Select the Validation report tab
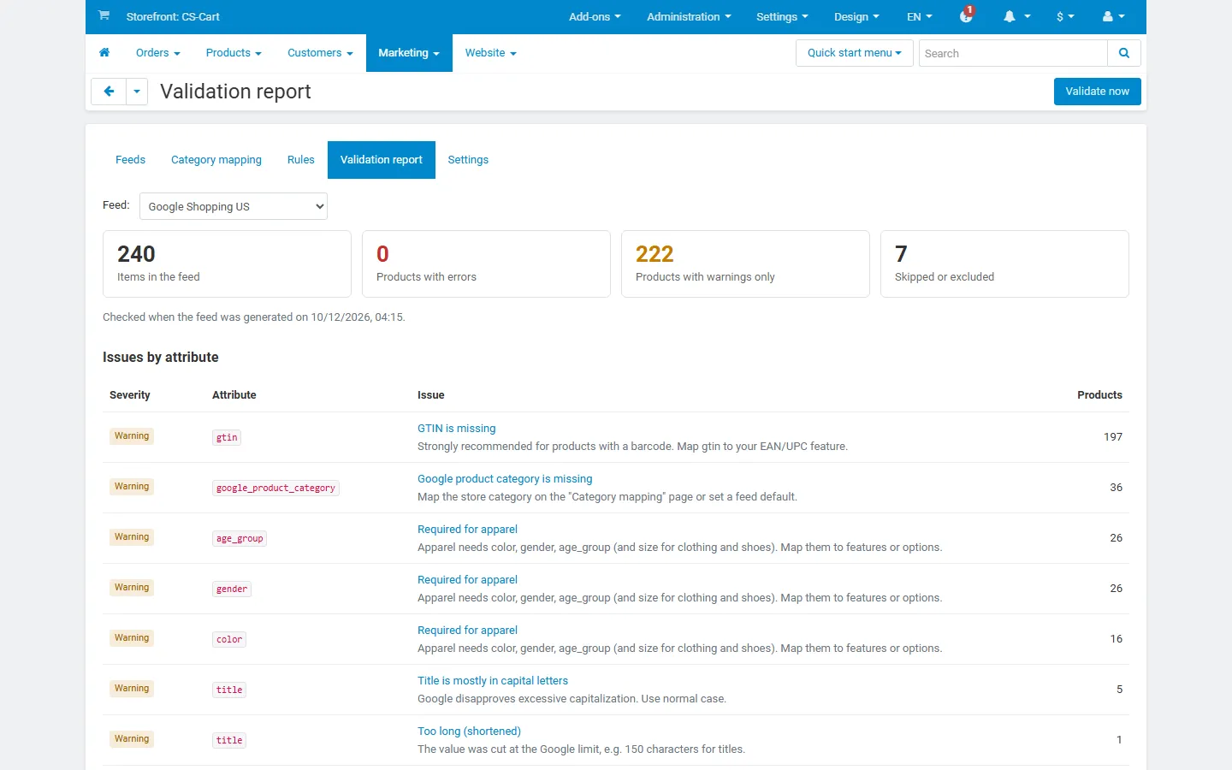Screen dimensions: 1232x770 [x=382, y=160]
